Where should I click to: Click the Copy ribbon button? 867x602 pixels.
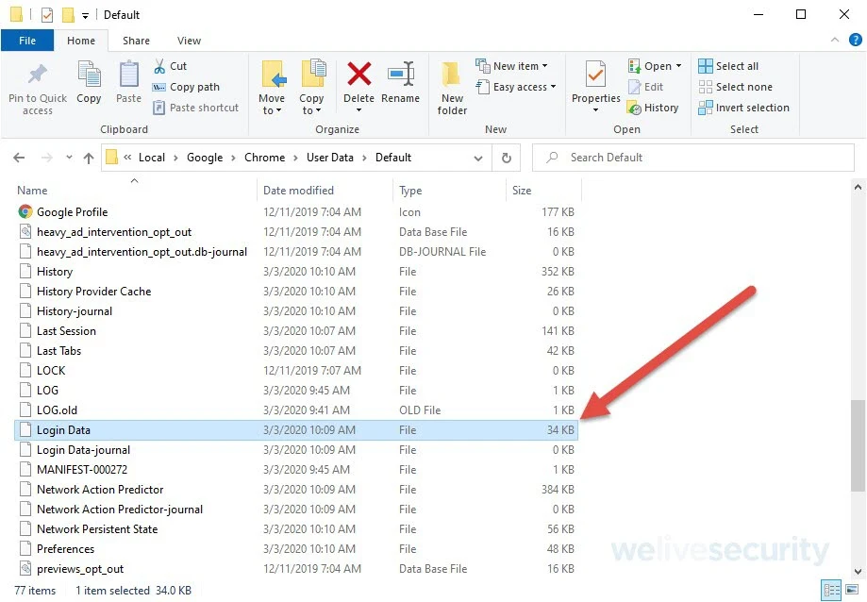point(89,83)
